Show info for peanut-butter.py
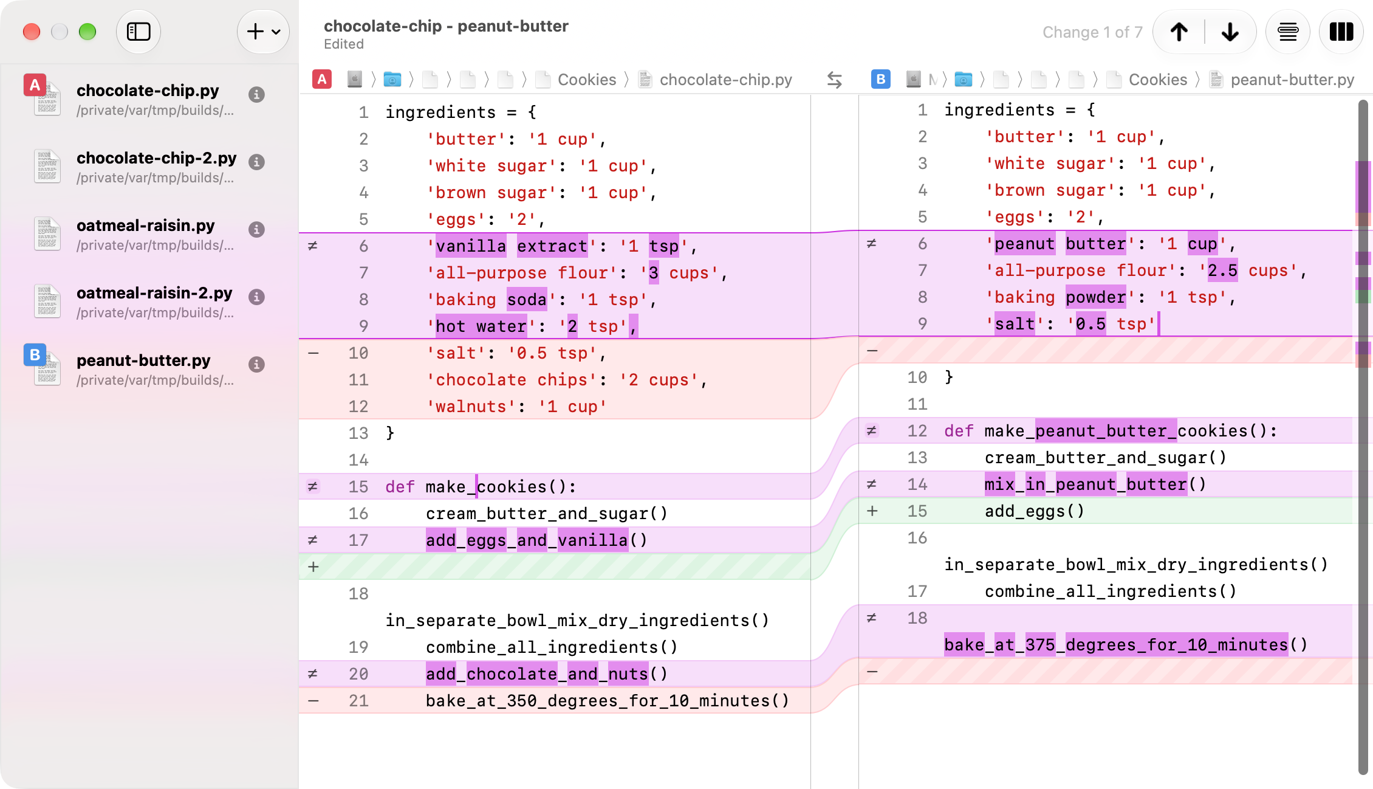 257,365
